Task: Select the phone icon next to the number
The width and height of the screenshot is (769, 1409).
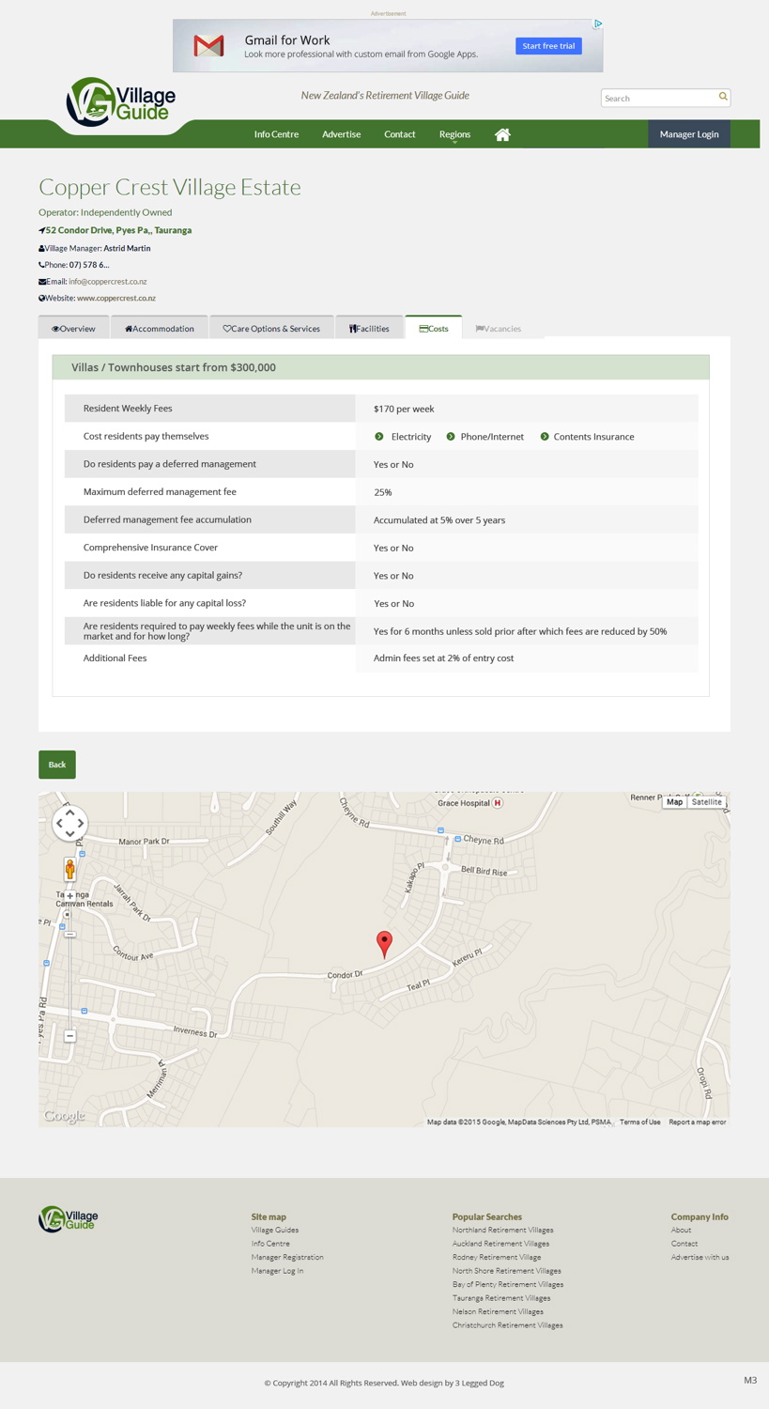Action: 41,264
